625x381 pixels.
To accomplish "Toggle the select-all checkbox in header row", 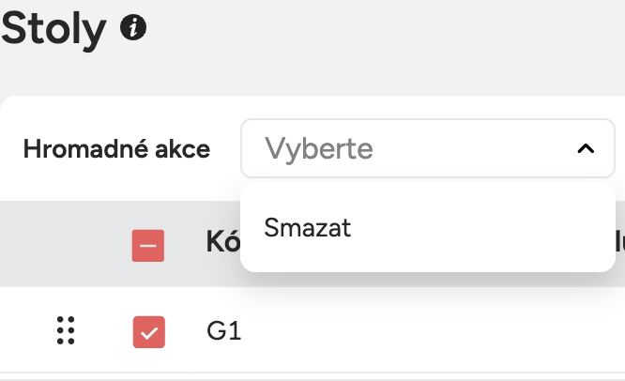I will (x=148, y=245).
